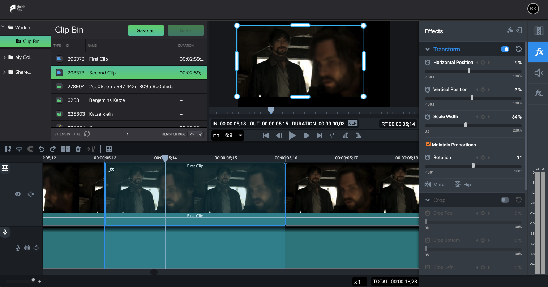This screenshot has height=287, width=548.
Task: Open the 16:9 aspect ratio dropdown
Action: 228,136
